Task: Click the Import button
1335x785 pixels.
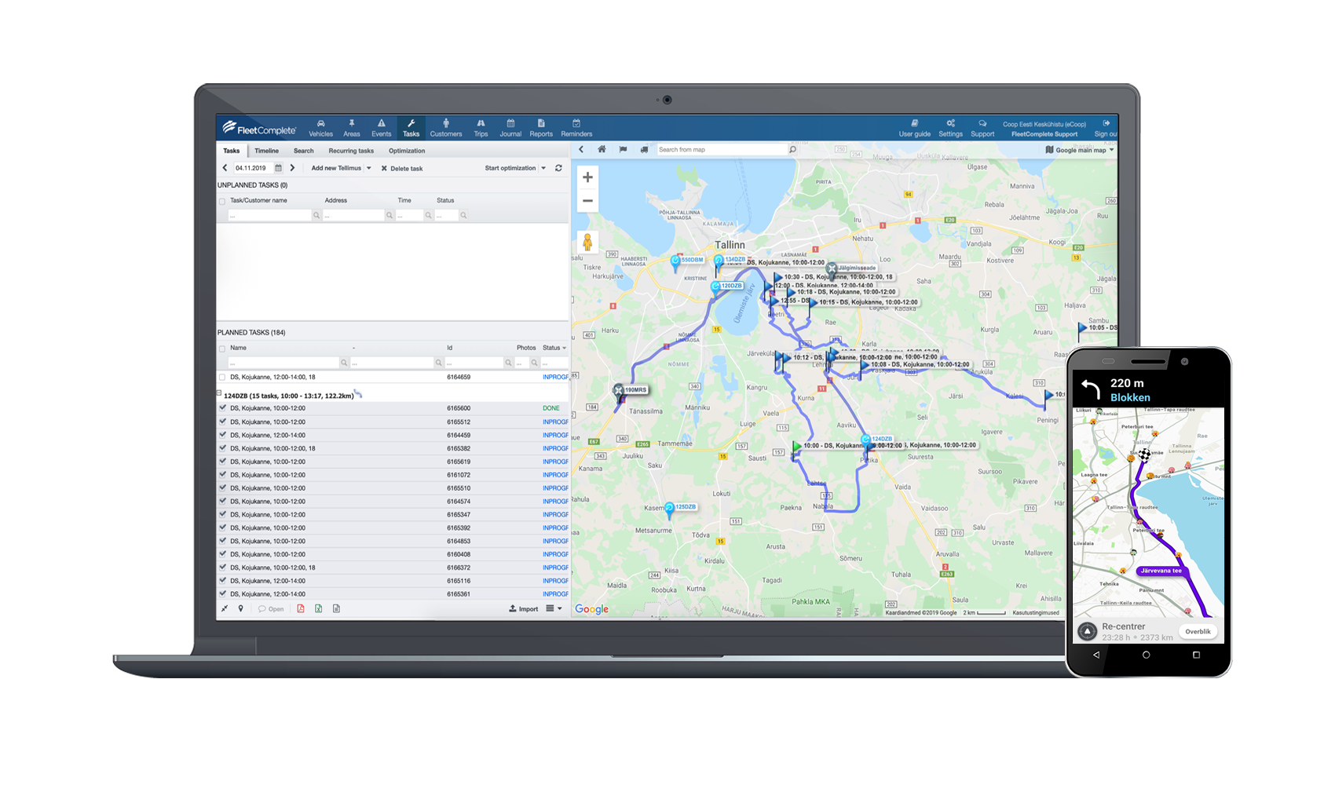Action: coord(524,608)
